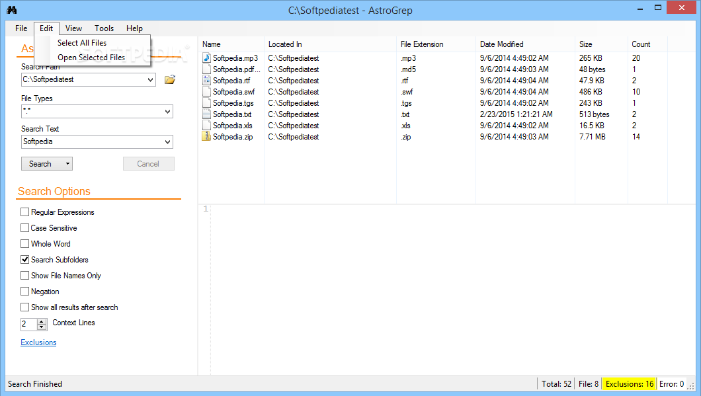Click the AstroGrep binoculars title bar icon
Viewport: 701px width, 396px height.
click(x=12, y=9)
